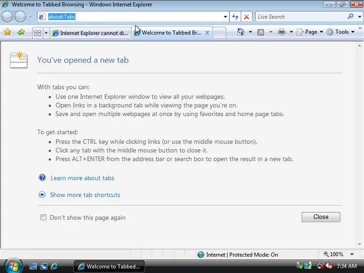Screen dimensions: 364x273
Task: Click the RSS Feeds icon
Action: tap(261, 32)
